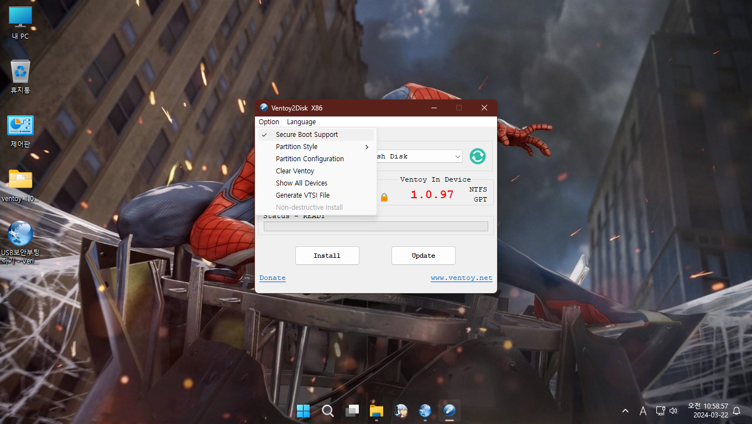
Task: Open the clock and date flyout
Action: [x=708, y=410]
